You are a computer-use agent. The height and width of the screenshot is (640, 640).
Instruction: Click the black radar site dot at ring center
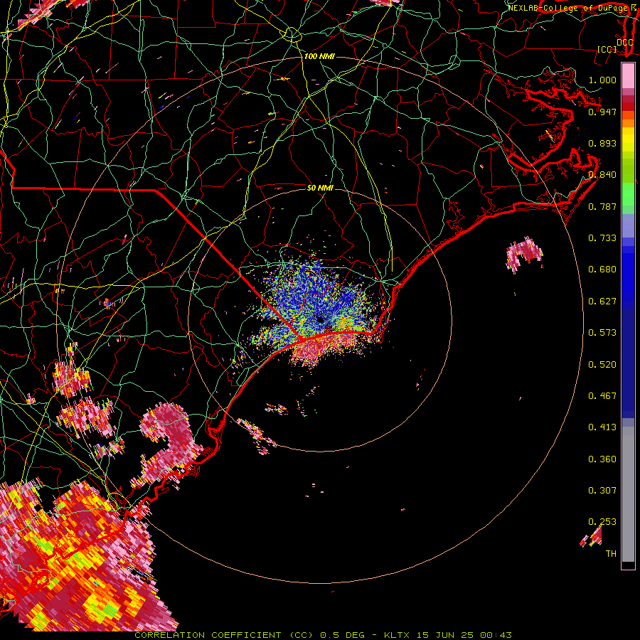(x=321, y=319)
